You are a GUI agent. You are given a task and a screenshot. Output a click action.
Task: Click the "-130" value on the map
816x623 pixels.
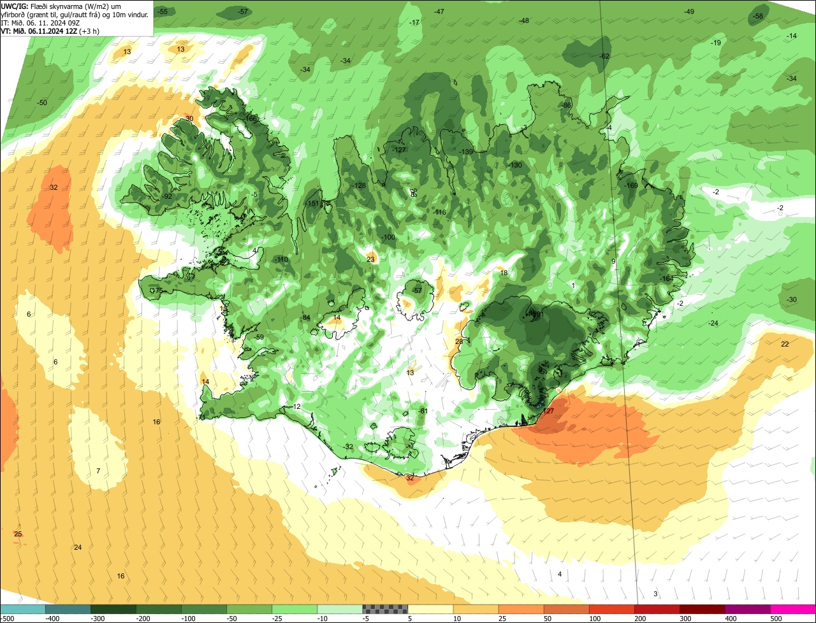pyautogui.click(x=516, y=165)
